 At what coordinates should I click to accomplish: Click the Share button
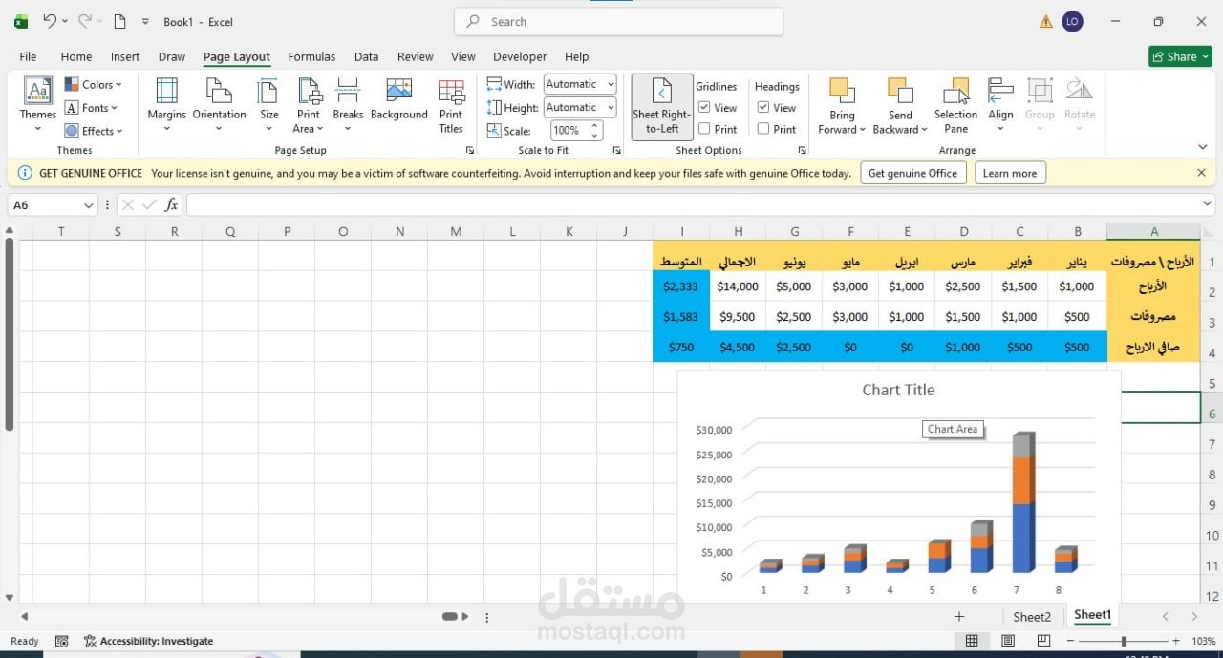coord(1180,56)
